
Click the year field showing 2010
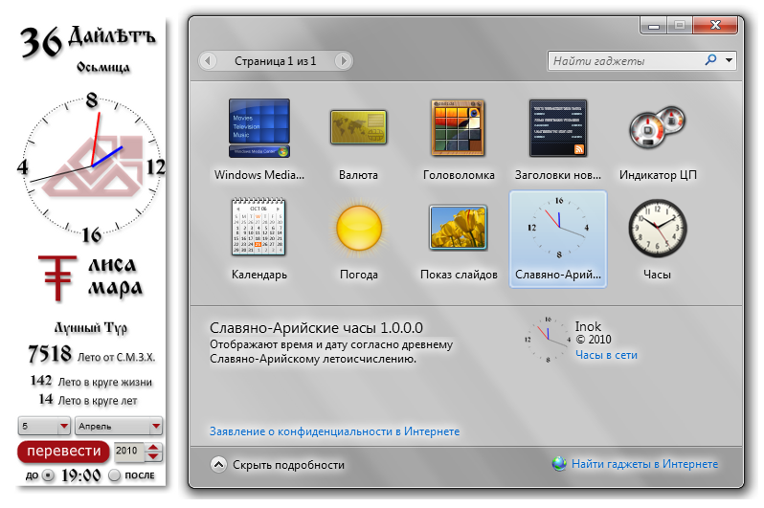click(x=128, y=451)
